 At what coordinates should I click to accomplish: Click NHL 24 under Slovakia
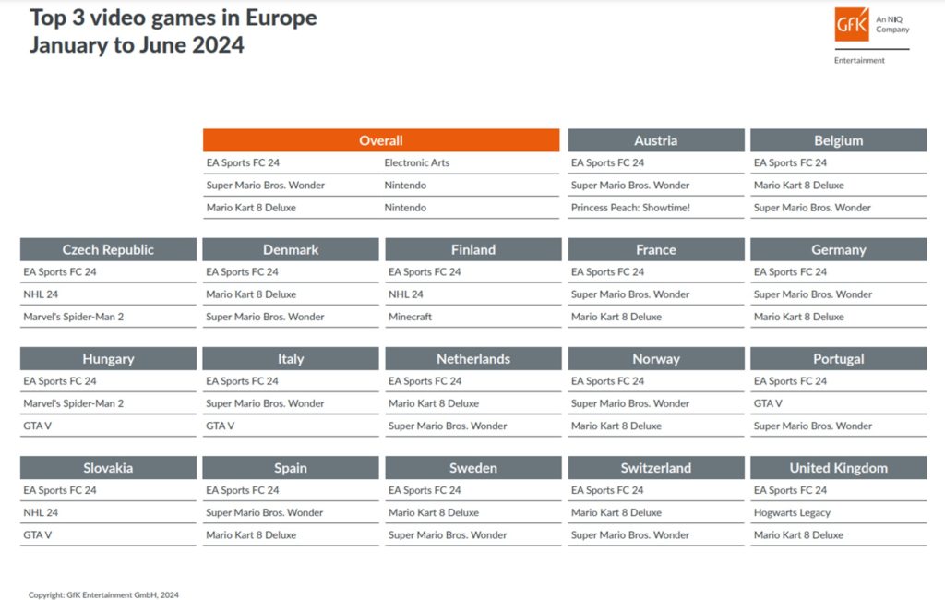point(41,512)
